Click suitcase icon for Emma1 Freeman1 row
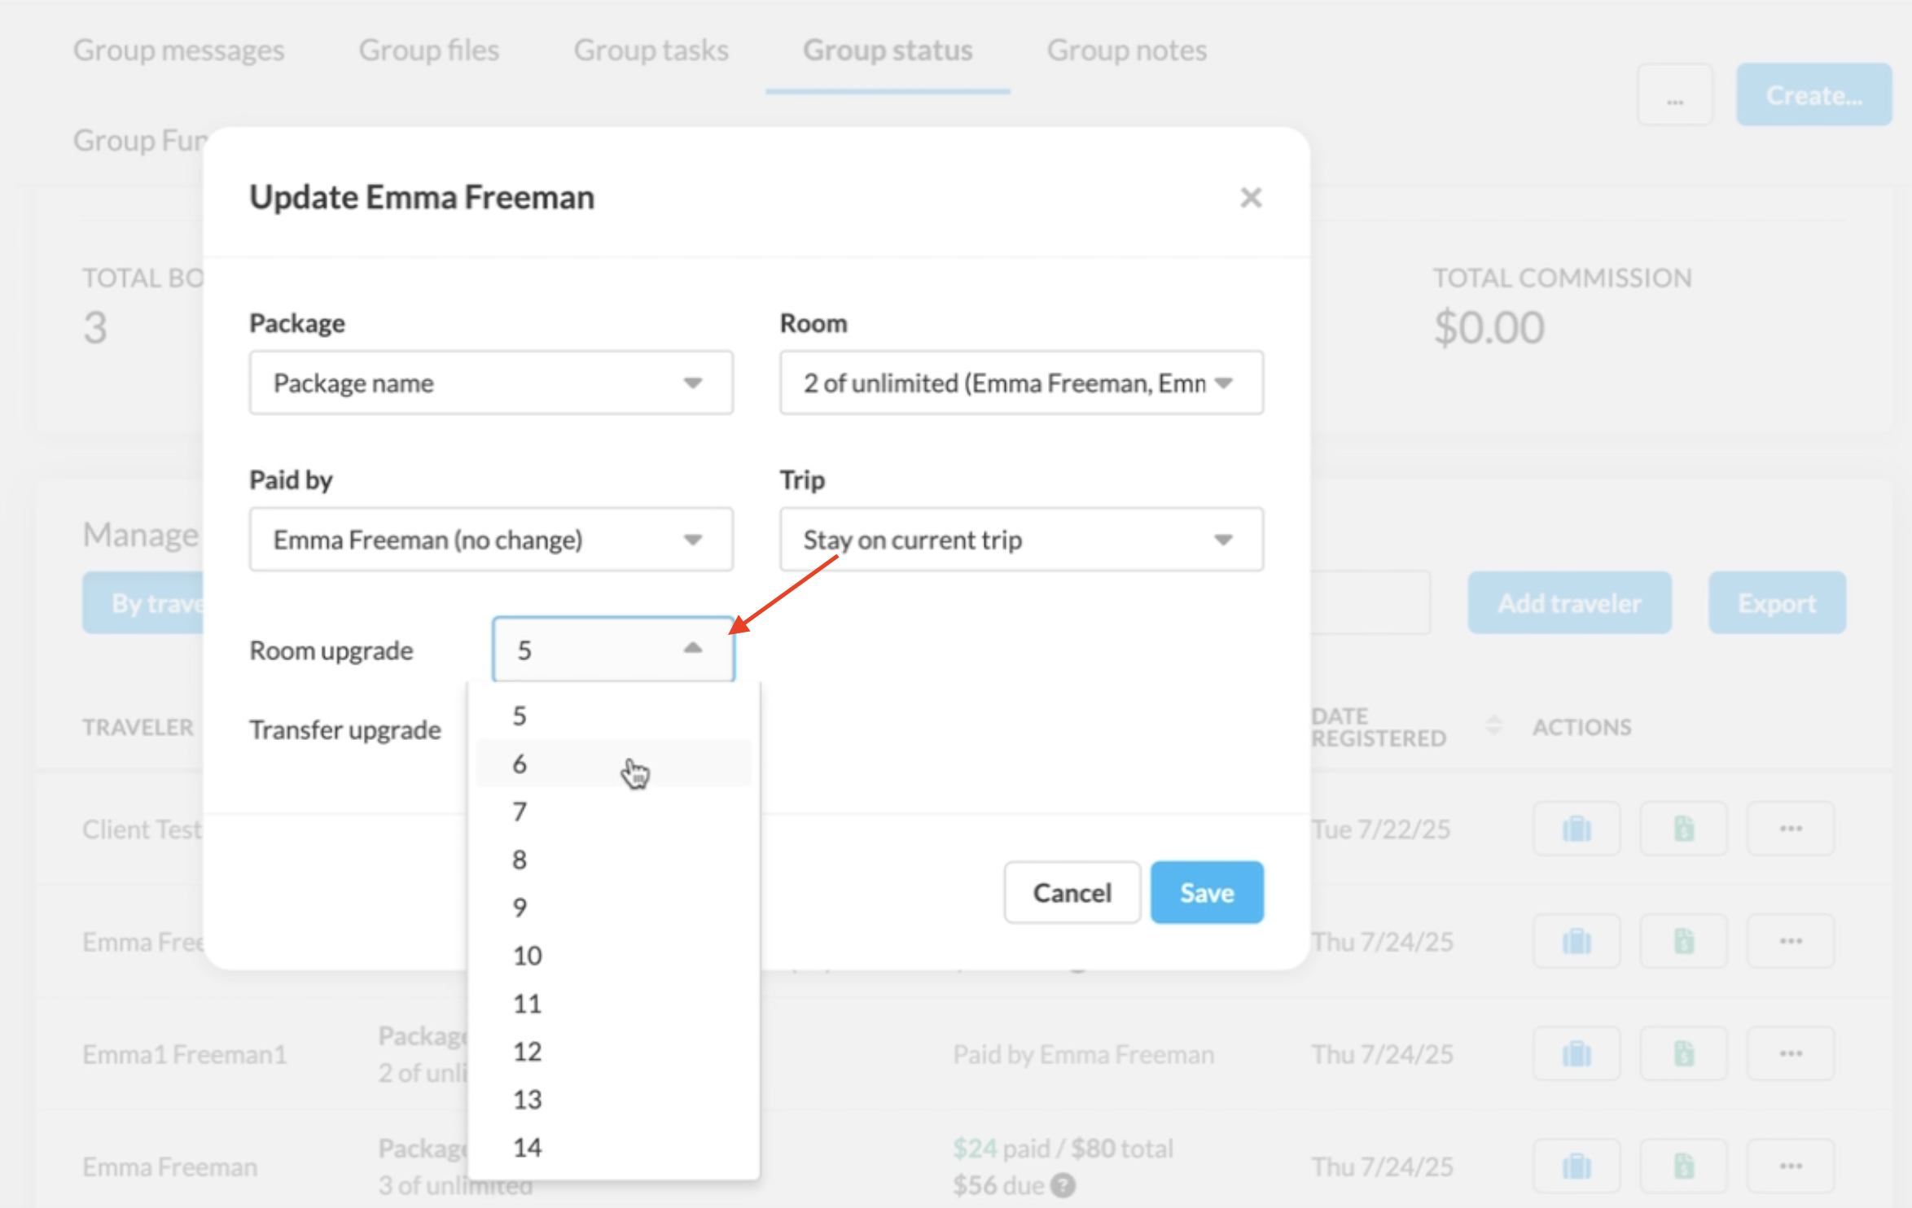Image resolution: width=1912 pixels, height=1208 pixels. 1577,1054
